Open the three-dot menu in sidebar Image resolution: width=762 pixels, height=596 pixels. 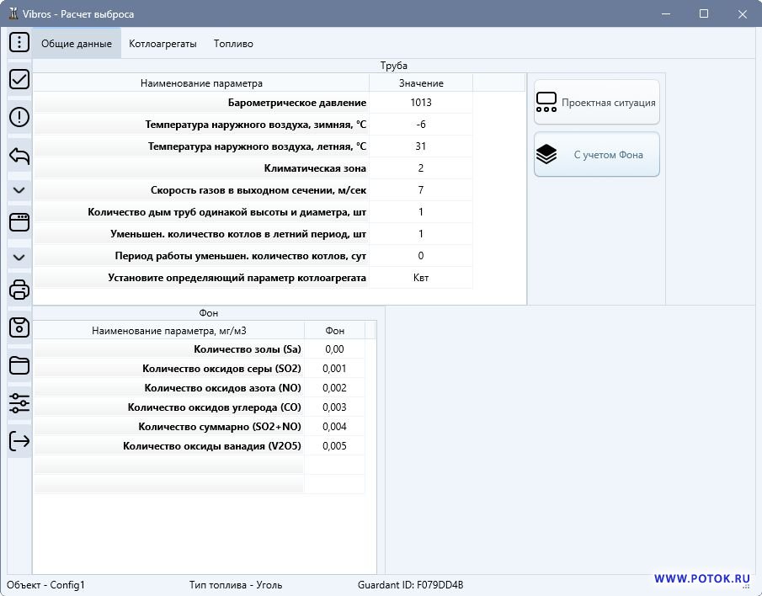pos(19,42)
